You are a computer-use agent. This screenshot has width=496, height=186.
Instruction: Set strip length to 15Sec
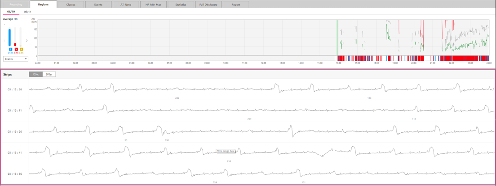[36, 74]
